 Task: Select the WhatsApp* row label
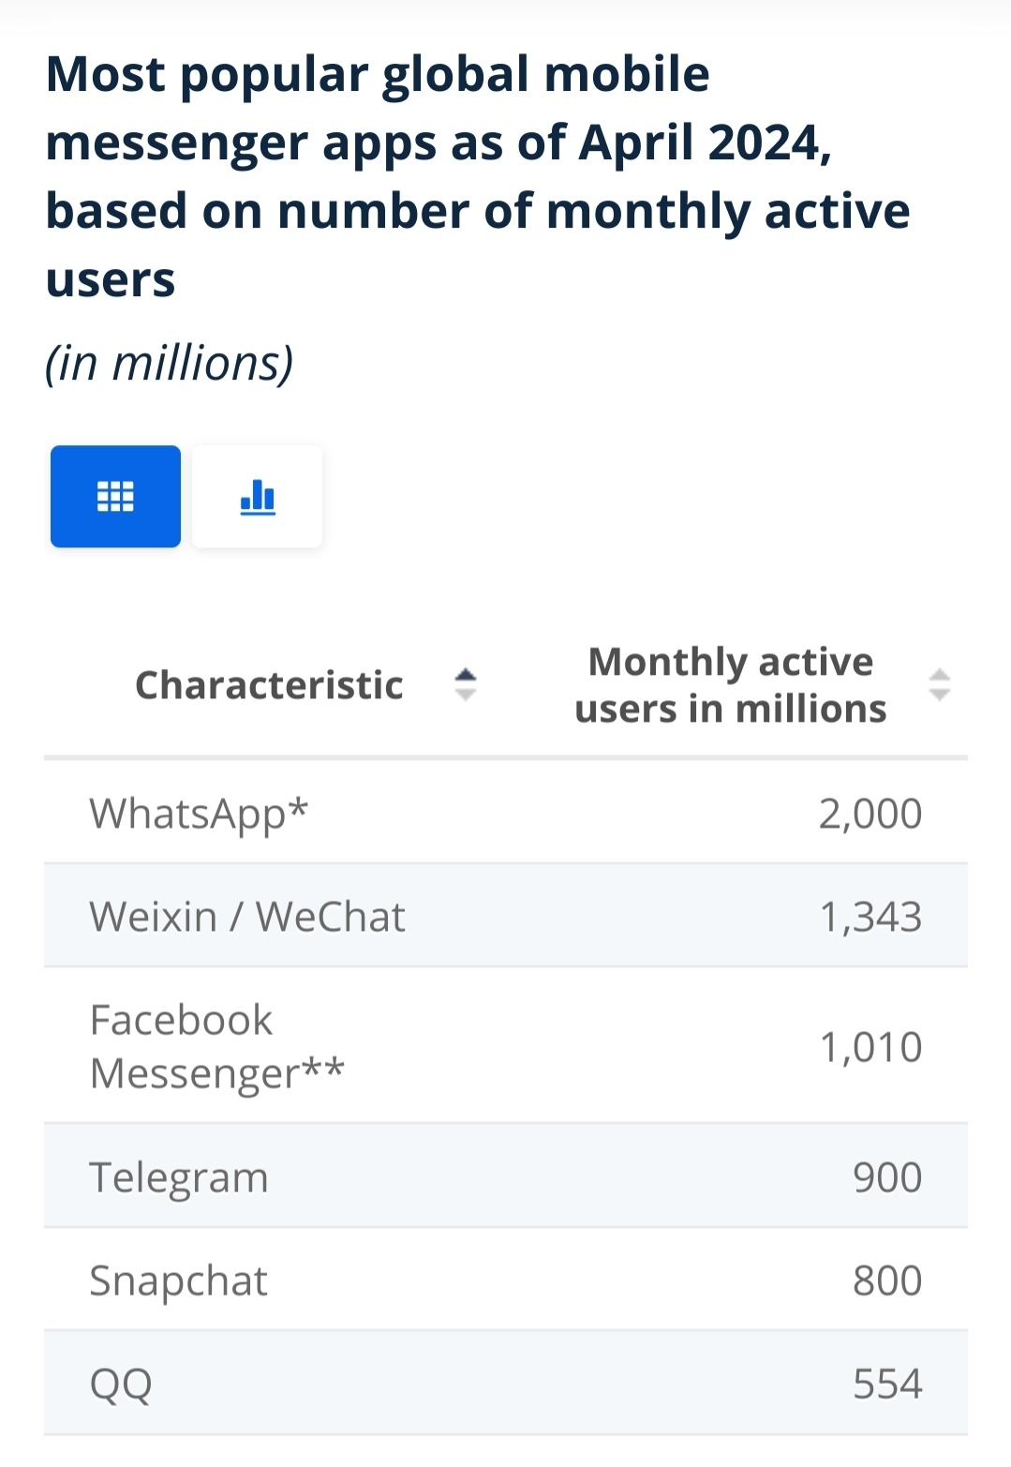199,813
